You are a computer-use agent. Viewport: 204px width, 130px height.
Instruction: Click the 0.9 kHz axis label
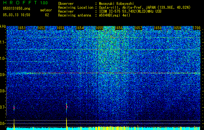click(2, 75)
